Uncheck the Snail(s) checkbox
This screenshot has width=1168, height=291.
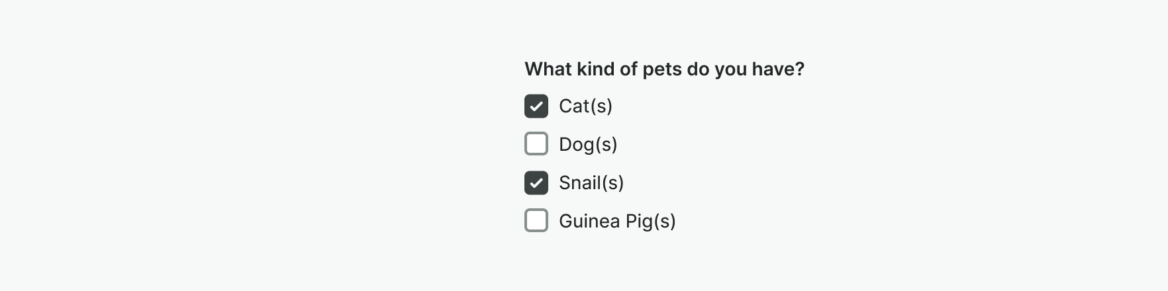(x=536, y=183)
